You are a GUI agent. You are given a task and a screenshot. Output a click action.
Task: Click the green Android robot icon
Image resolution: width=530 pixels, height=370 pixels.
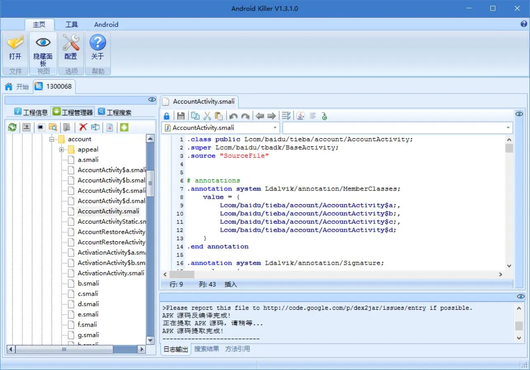point(124,127)
